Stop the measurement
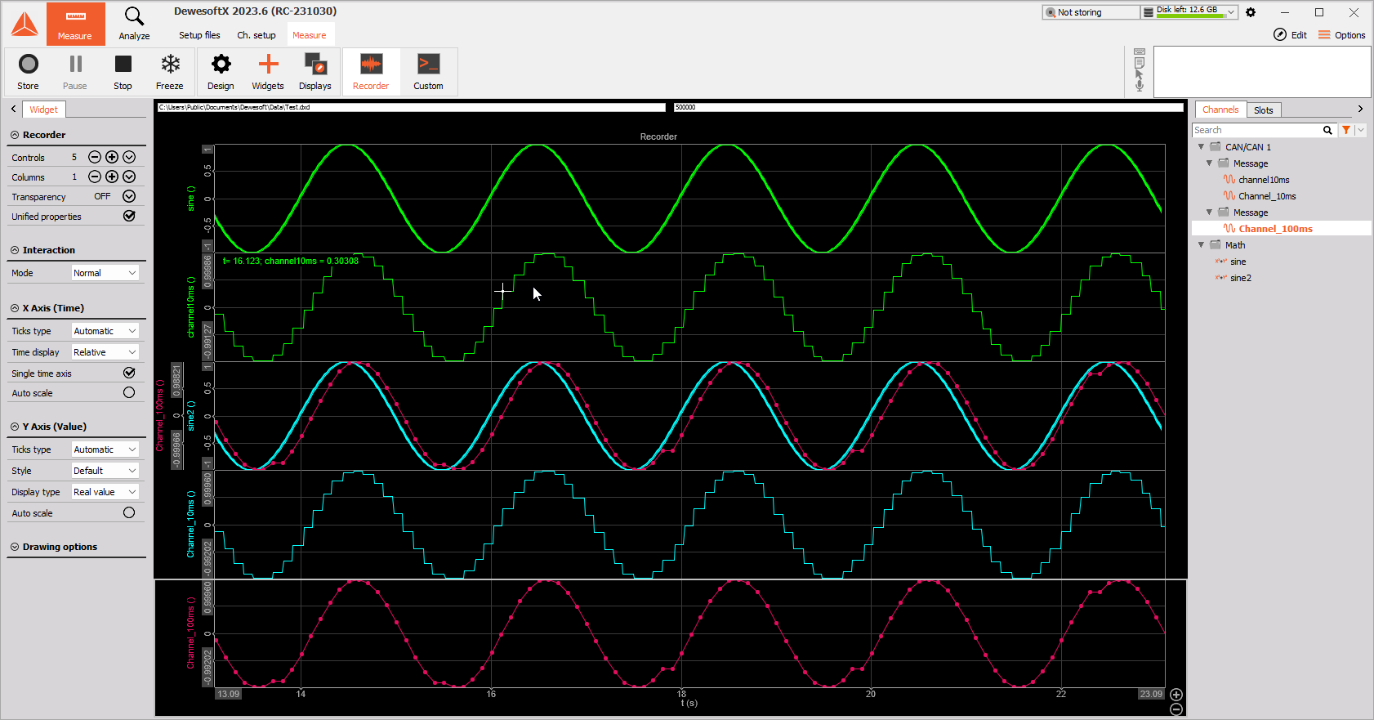 123,72
